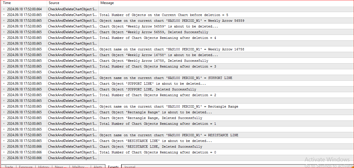354x168 pixels.
Task: Select the Rectangle Range deleted successfully entry
Action: click(172, 118)
